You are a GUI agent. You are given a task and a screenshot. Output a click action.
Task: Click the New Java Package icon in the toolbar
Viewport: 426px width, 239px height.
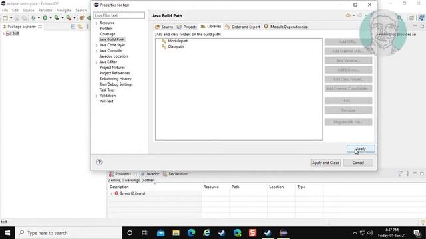[x=81, y=18]
